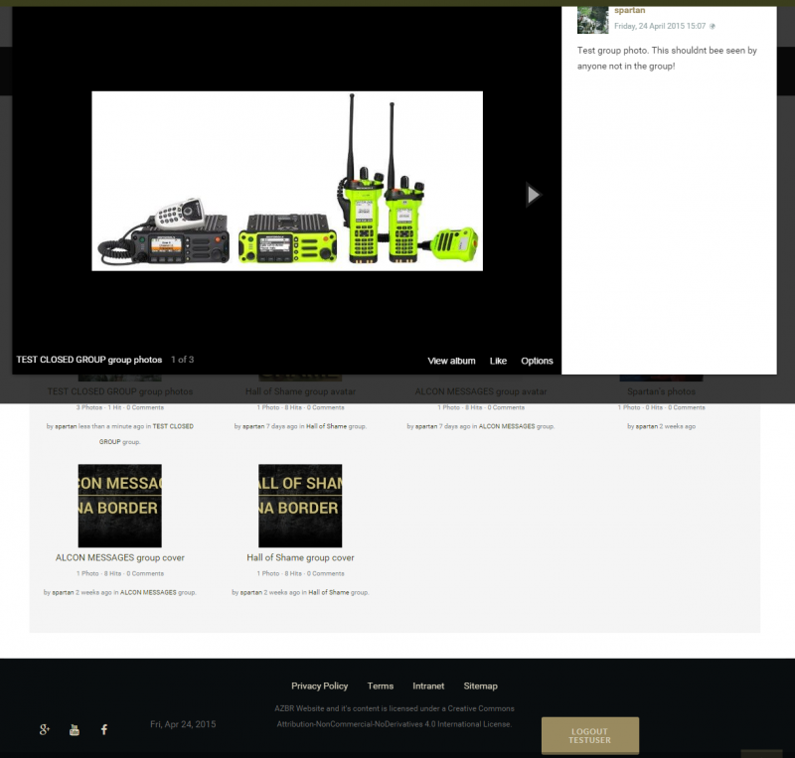This screenshot has height=758, width=795.
Task: Open Spartan's photos album
Action: pos(661,391)
